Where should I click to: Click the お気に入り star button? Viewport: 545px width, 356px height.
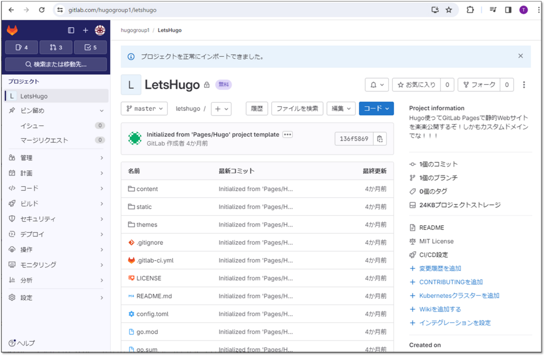point(416,84)
